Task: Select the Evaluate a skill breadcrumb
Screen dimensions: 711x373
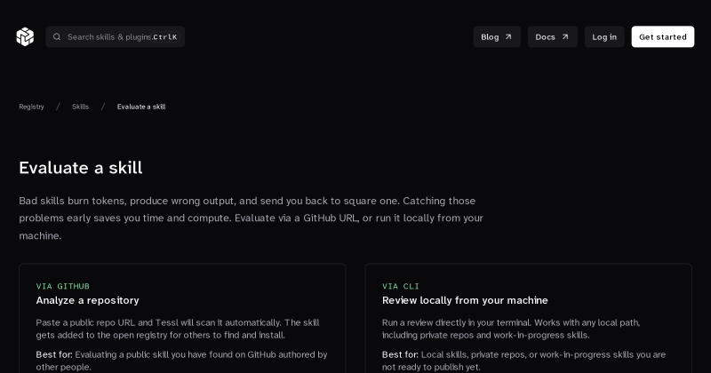Action: pos(141,107)
